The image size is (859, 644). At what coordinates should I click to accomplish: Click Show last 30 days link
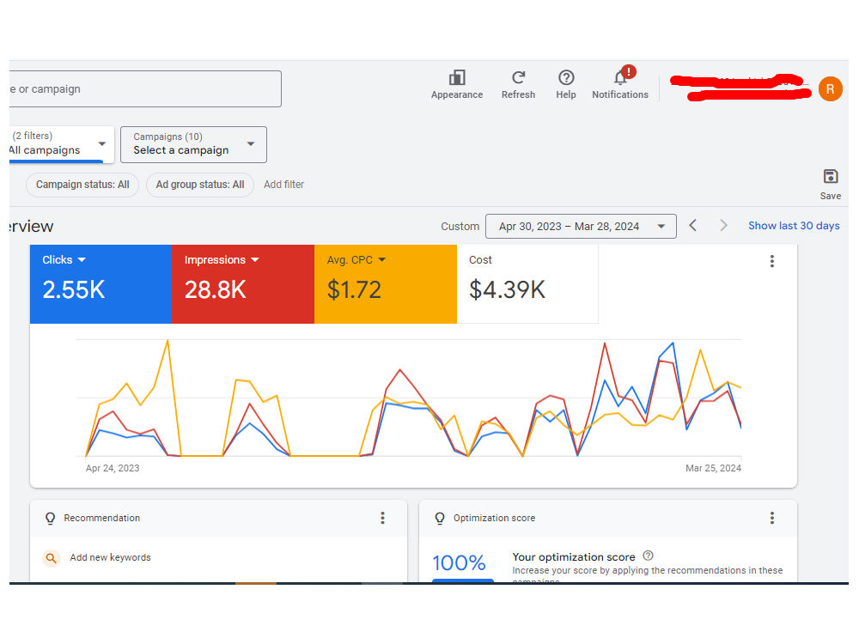(794, 226)
